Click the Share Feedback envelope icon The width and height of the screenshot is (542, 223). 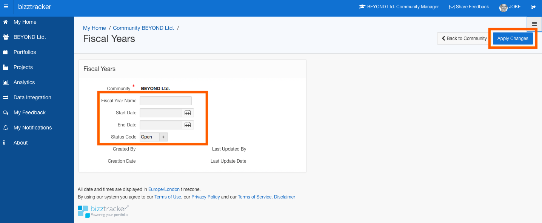coord(452,7)
